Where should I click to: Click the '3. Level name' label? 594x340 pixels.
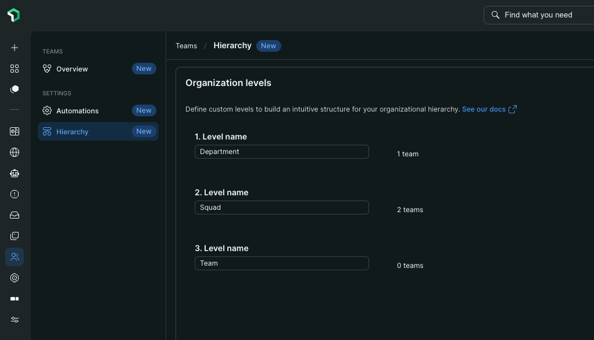coord(221,248)
